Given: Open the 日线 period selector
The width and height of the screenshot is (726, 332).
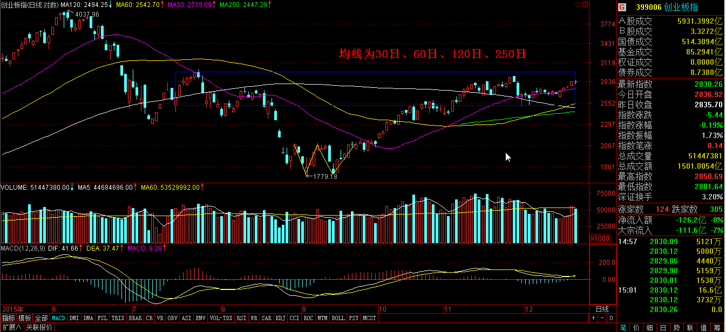Looking at the screenshot, I should click(x=601, y=309).
